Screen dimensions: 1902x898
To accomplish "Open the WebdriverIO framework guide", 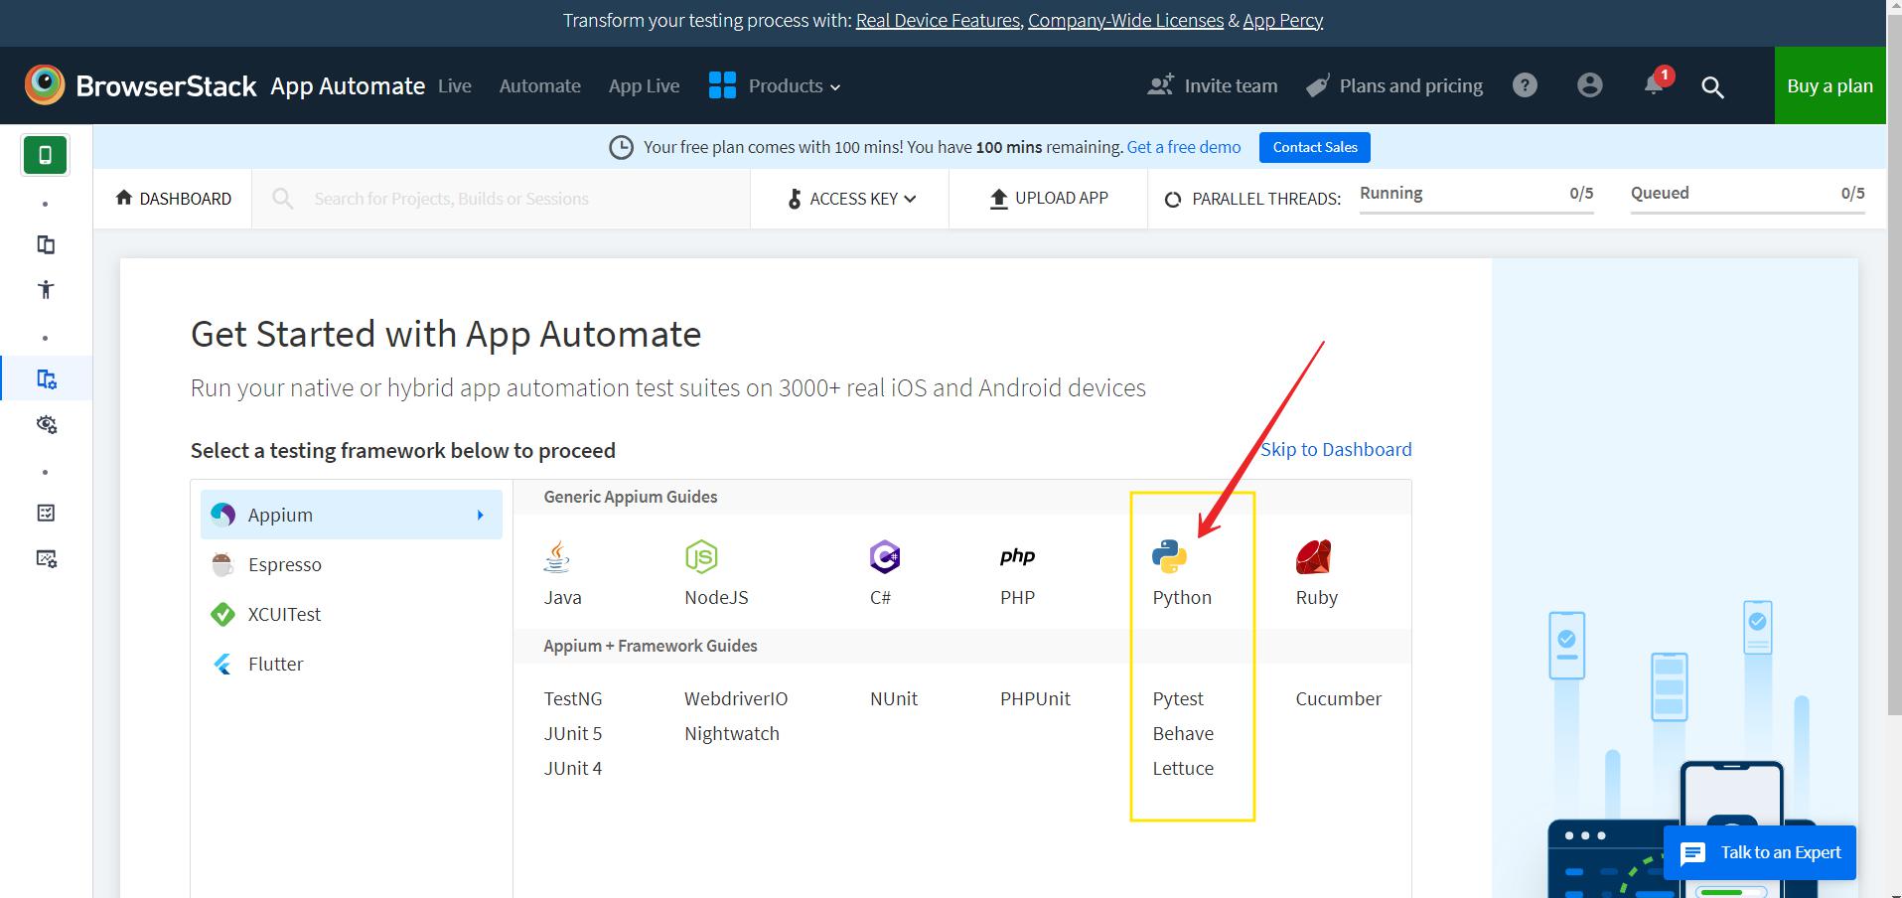I will (x=736, y=698).
